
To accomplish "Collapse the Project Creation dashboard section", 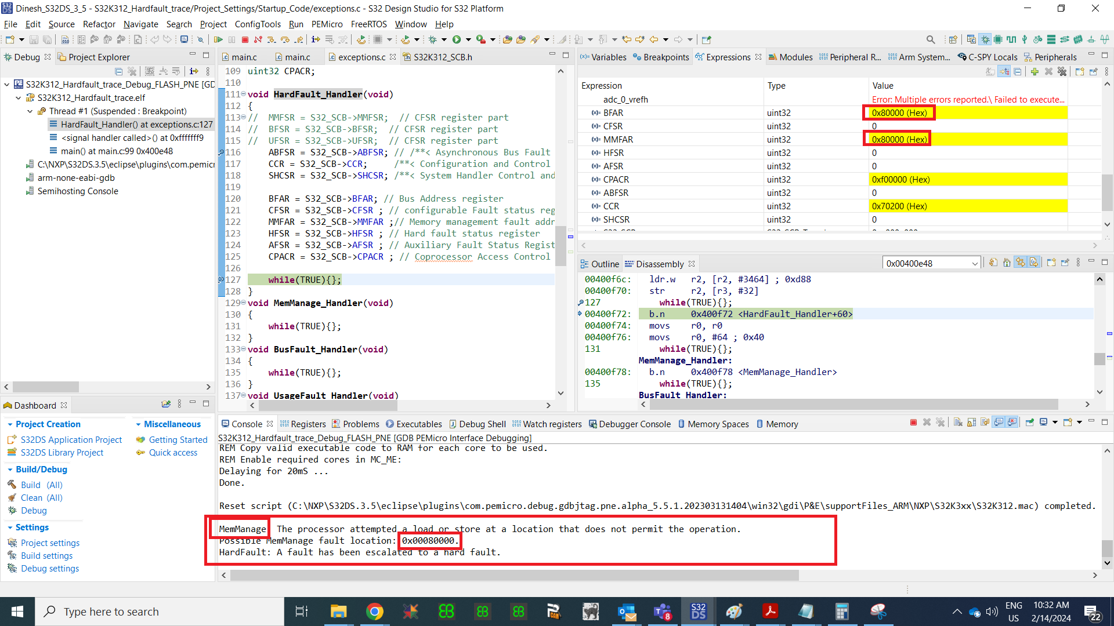I will pos(10,424).
